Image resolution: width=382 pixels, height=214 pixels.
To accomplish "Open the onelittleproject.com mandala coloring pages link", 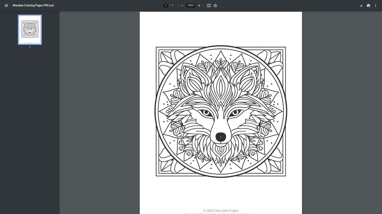I will click(221, 213).
